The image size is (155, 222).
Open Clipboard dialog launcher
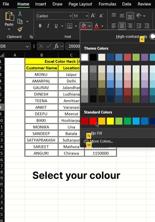(x=31, y=37)
